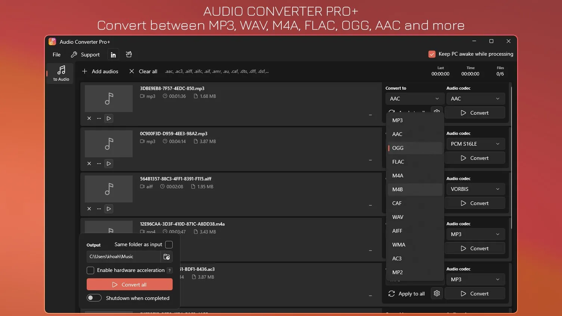Choose AAC from the format list
This screenshot has height=316, width=562.
(415, 134)
